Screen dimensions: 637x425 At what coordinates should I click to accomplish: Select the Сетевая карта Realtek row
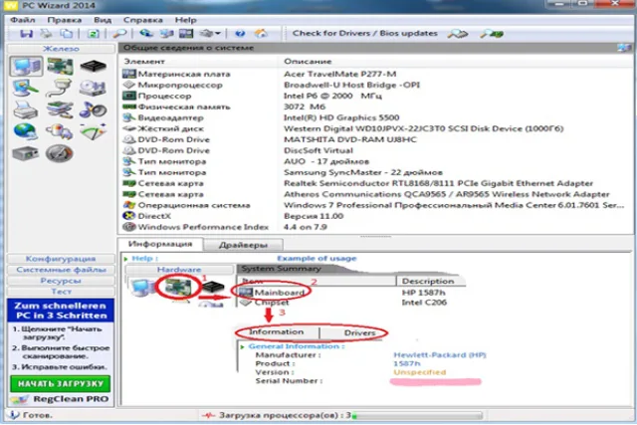pos(375,183)
